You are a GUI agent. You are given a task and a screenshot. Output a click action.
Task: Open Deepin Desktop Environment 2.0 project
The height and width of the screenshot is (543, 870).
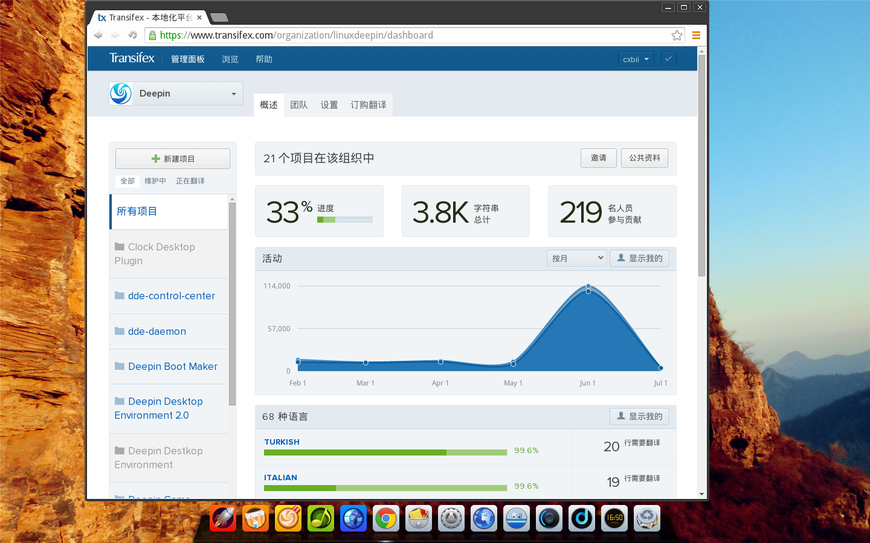coord(168,408)
